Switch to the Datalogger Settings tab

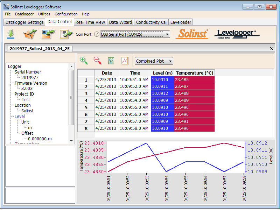[x=24, y=22]
